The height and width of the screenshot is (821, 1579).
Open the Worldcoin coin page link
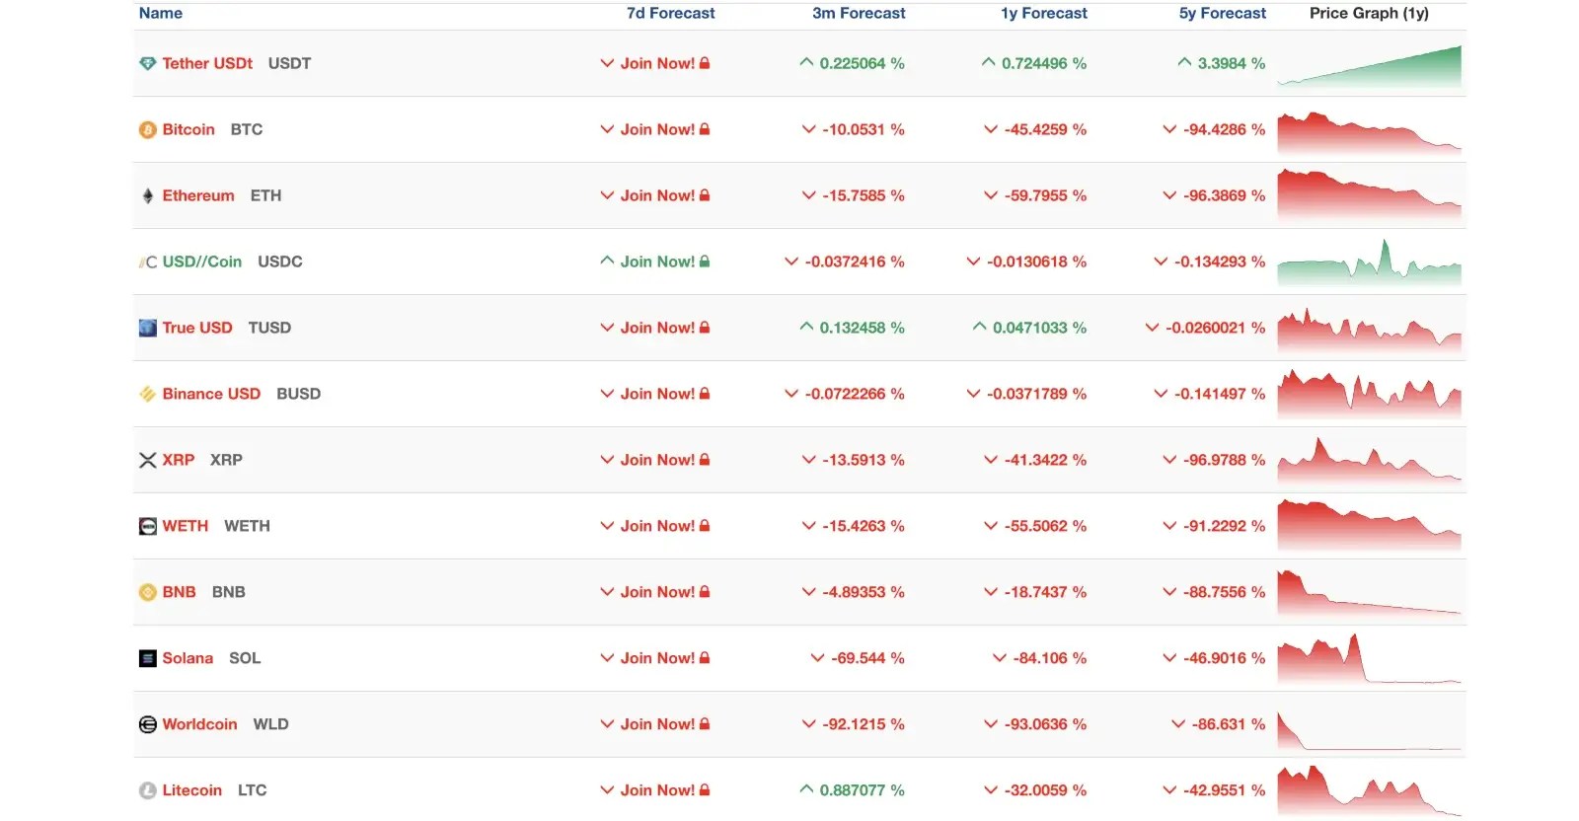coord(199,724)
